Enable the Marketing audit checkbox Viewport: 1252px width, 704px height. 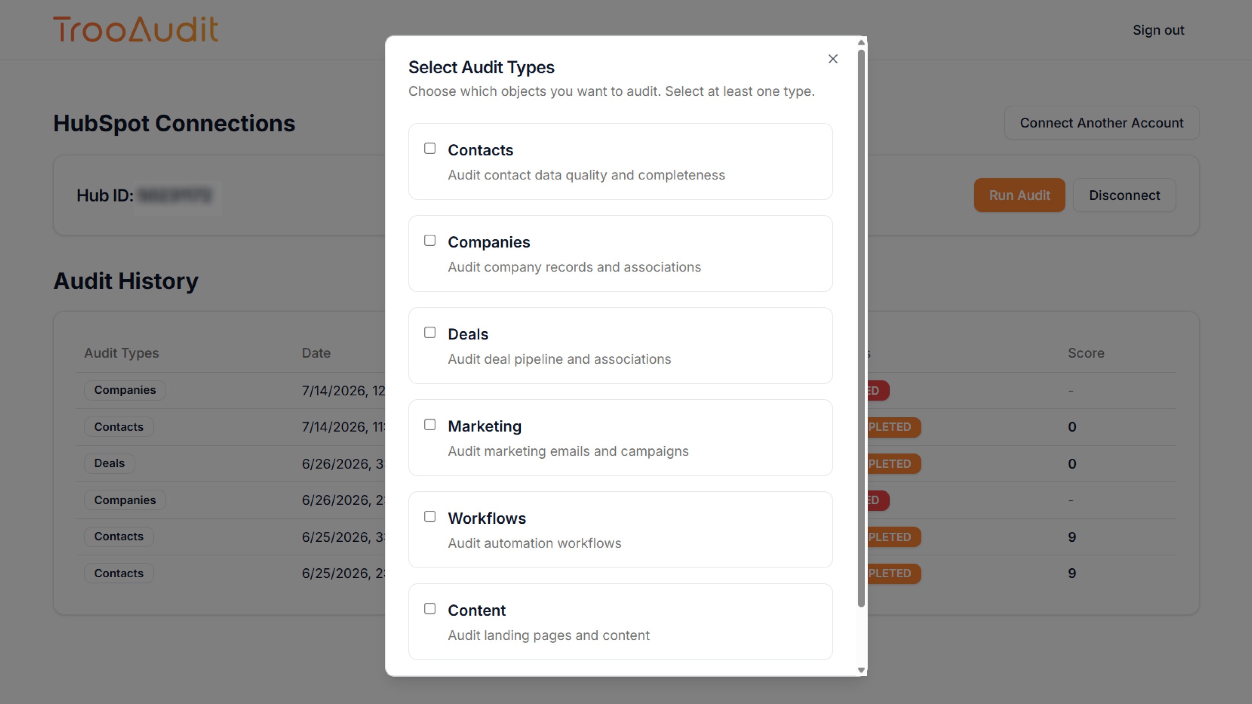[430, 425]
